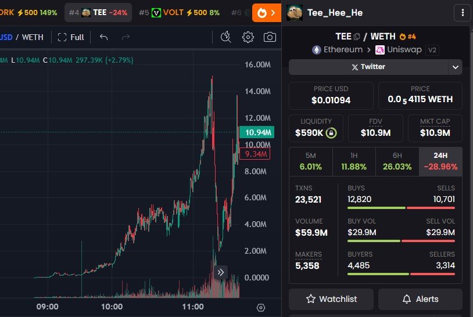Click the SELLS 10,701 count
The height and width of the screenshot is (317, 473).
coord(444,199)
